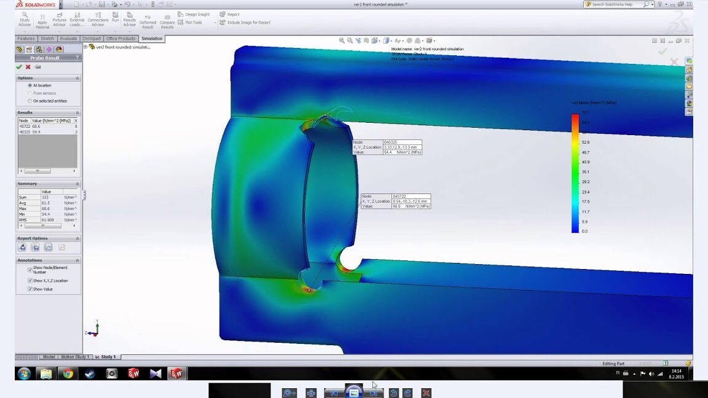The height and width of the screenshot is (398, 708).
Task: Toggle Show Value checkbox
Action: (x=29, y=289)
